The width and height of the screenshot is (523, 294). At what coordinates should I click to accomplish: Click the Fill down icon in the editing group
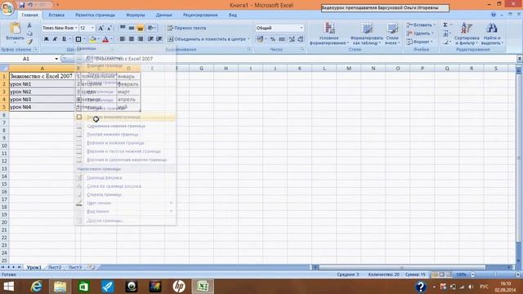445,33
